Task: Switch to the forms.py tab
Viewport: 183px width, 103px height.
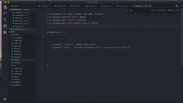Action: coord(91,6)
